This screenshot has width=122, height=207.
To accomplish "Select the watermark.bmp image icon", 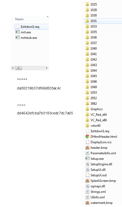I will tap(87, 203).
